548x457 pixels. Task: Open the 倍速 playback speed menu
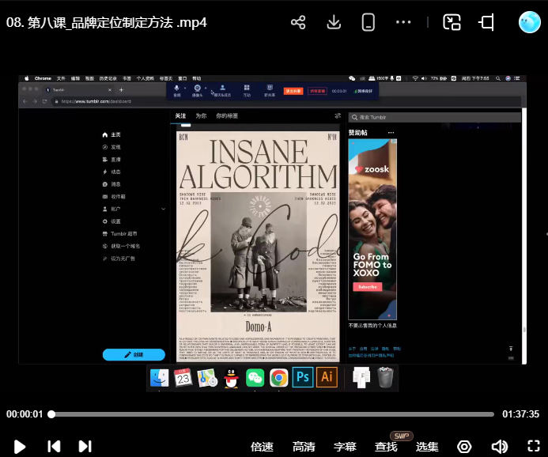click(x=262, y=447)
